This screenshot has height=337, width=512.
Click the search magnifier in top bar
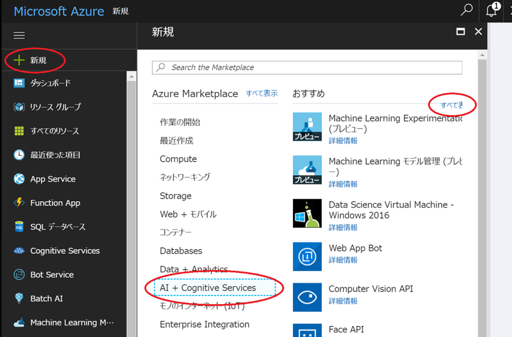466,10
